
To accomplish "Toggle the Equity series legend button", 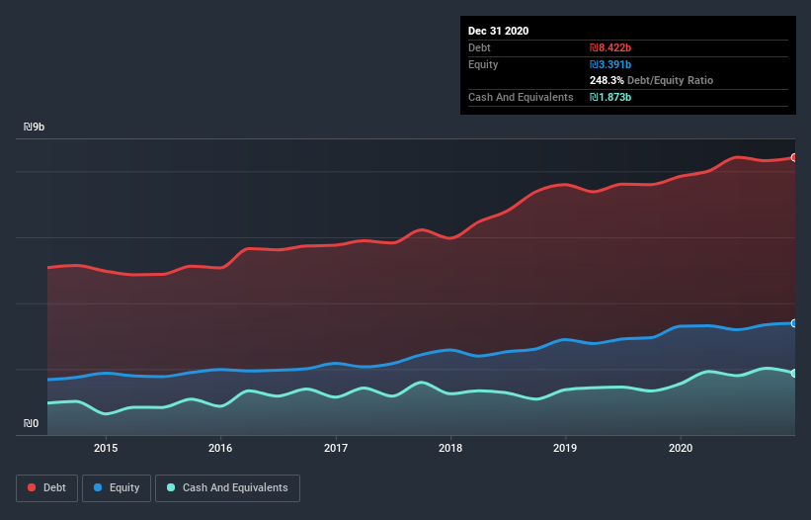I will tap(117, 488).
